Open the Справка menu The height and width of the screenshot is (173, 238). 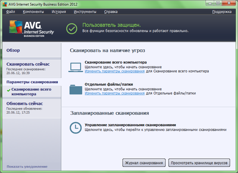click(111, 12)
